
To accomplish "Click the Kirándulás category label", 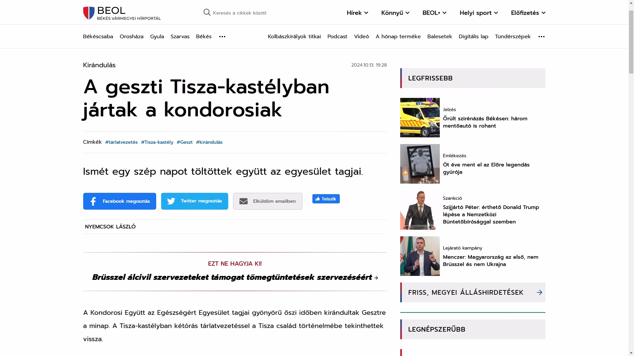I will [x=99, y=65].
